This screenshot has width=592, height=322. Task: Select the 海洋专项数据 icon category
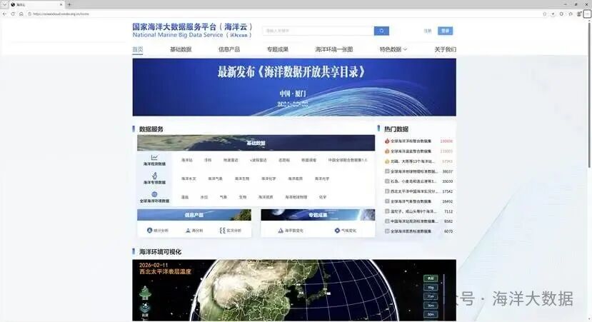click(x=154, y=178)
